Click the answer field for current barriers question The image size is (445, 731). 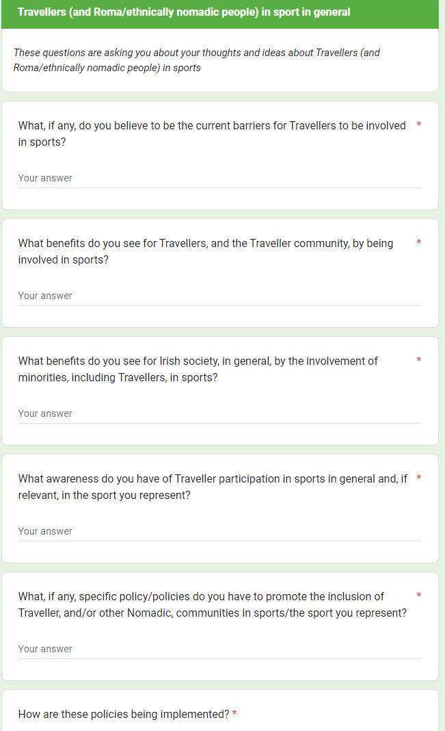point(219,178)
